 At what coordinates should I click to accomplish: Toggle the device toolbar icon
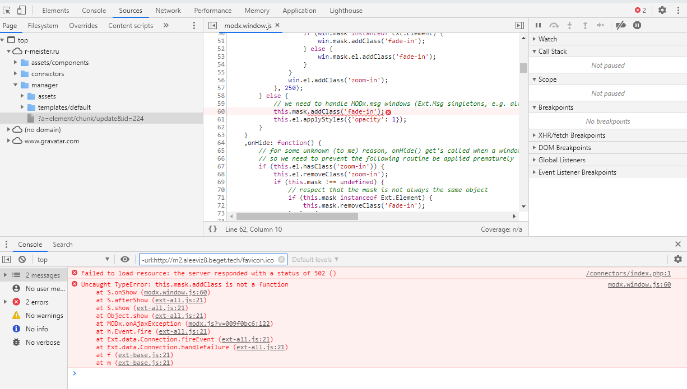pos(21,10)
